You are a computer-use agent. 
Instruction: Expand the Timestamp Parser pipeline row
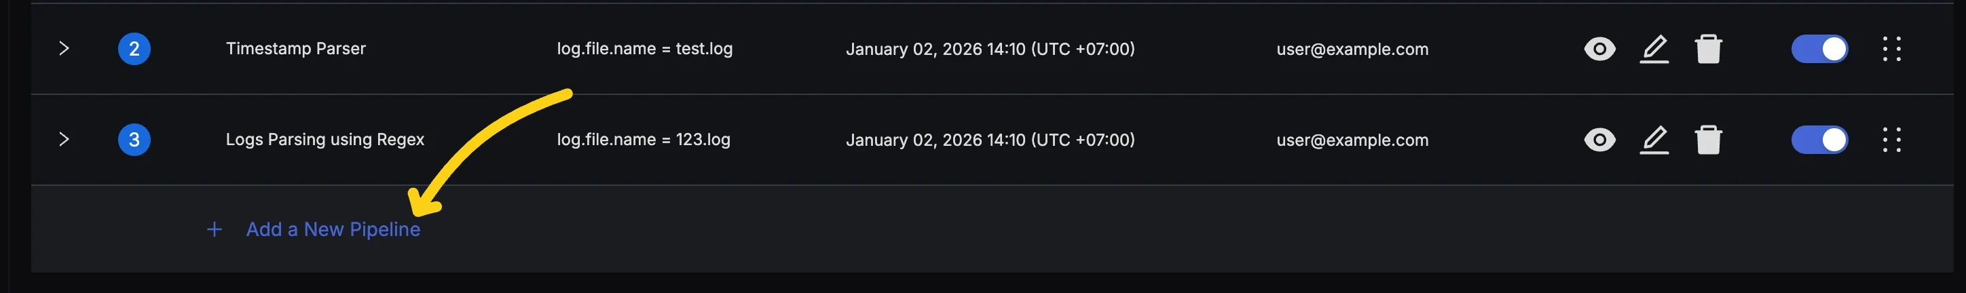click(x=64, y=49)
